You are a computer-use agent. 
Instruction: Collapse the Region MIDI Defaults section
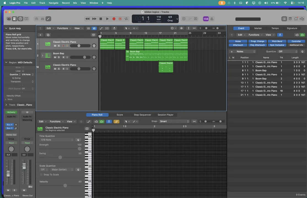pyautogui.click(x=6, y=62)
